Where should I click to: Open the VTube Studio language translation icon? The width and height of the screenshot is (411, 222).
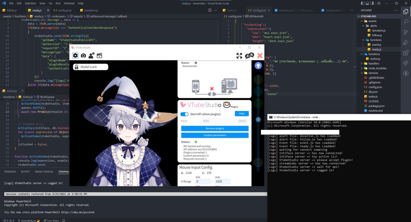coord(250,56)
